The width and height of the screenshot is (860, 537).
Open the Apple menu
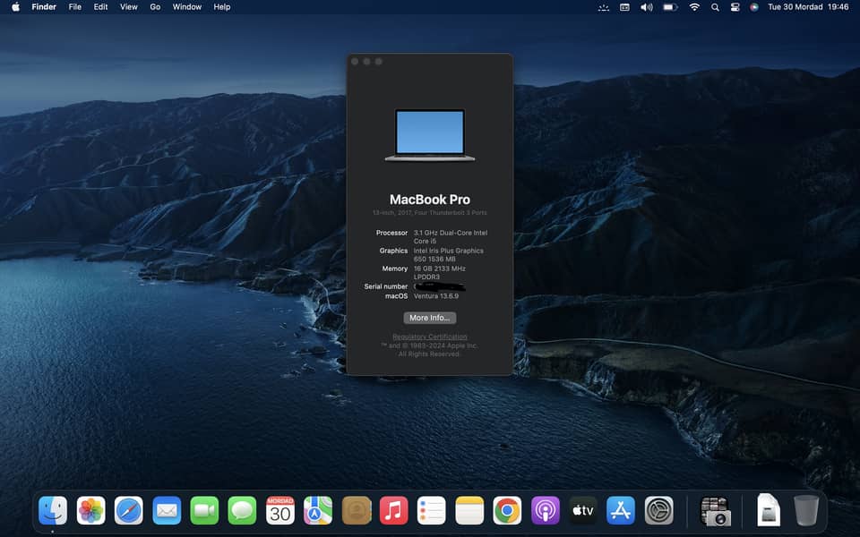click(15, 7)
